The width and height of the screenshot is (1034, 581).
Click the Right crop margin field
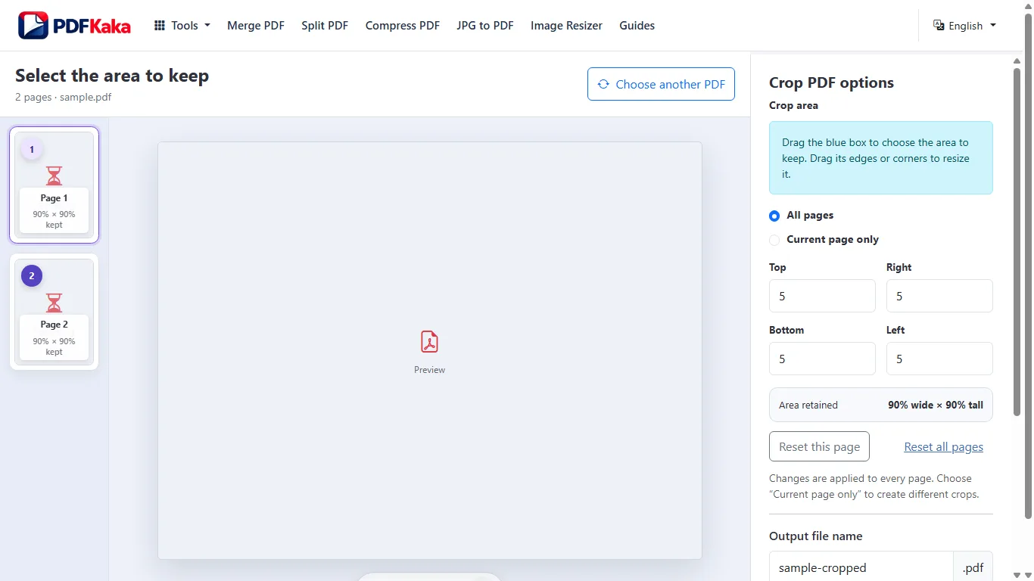pyautogui.click(x=939, y=296)
